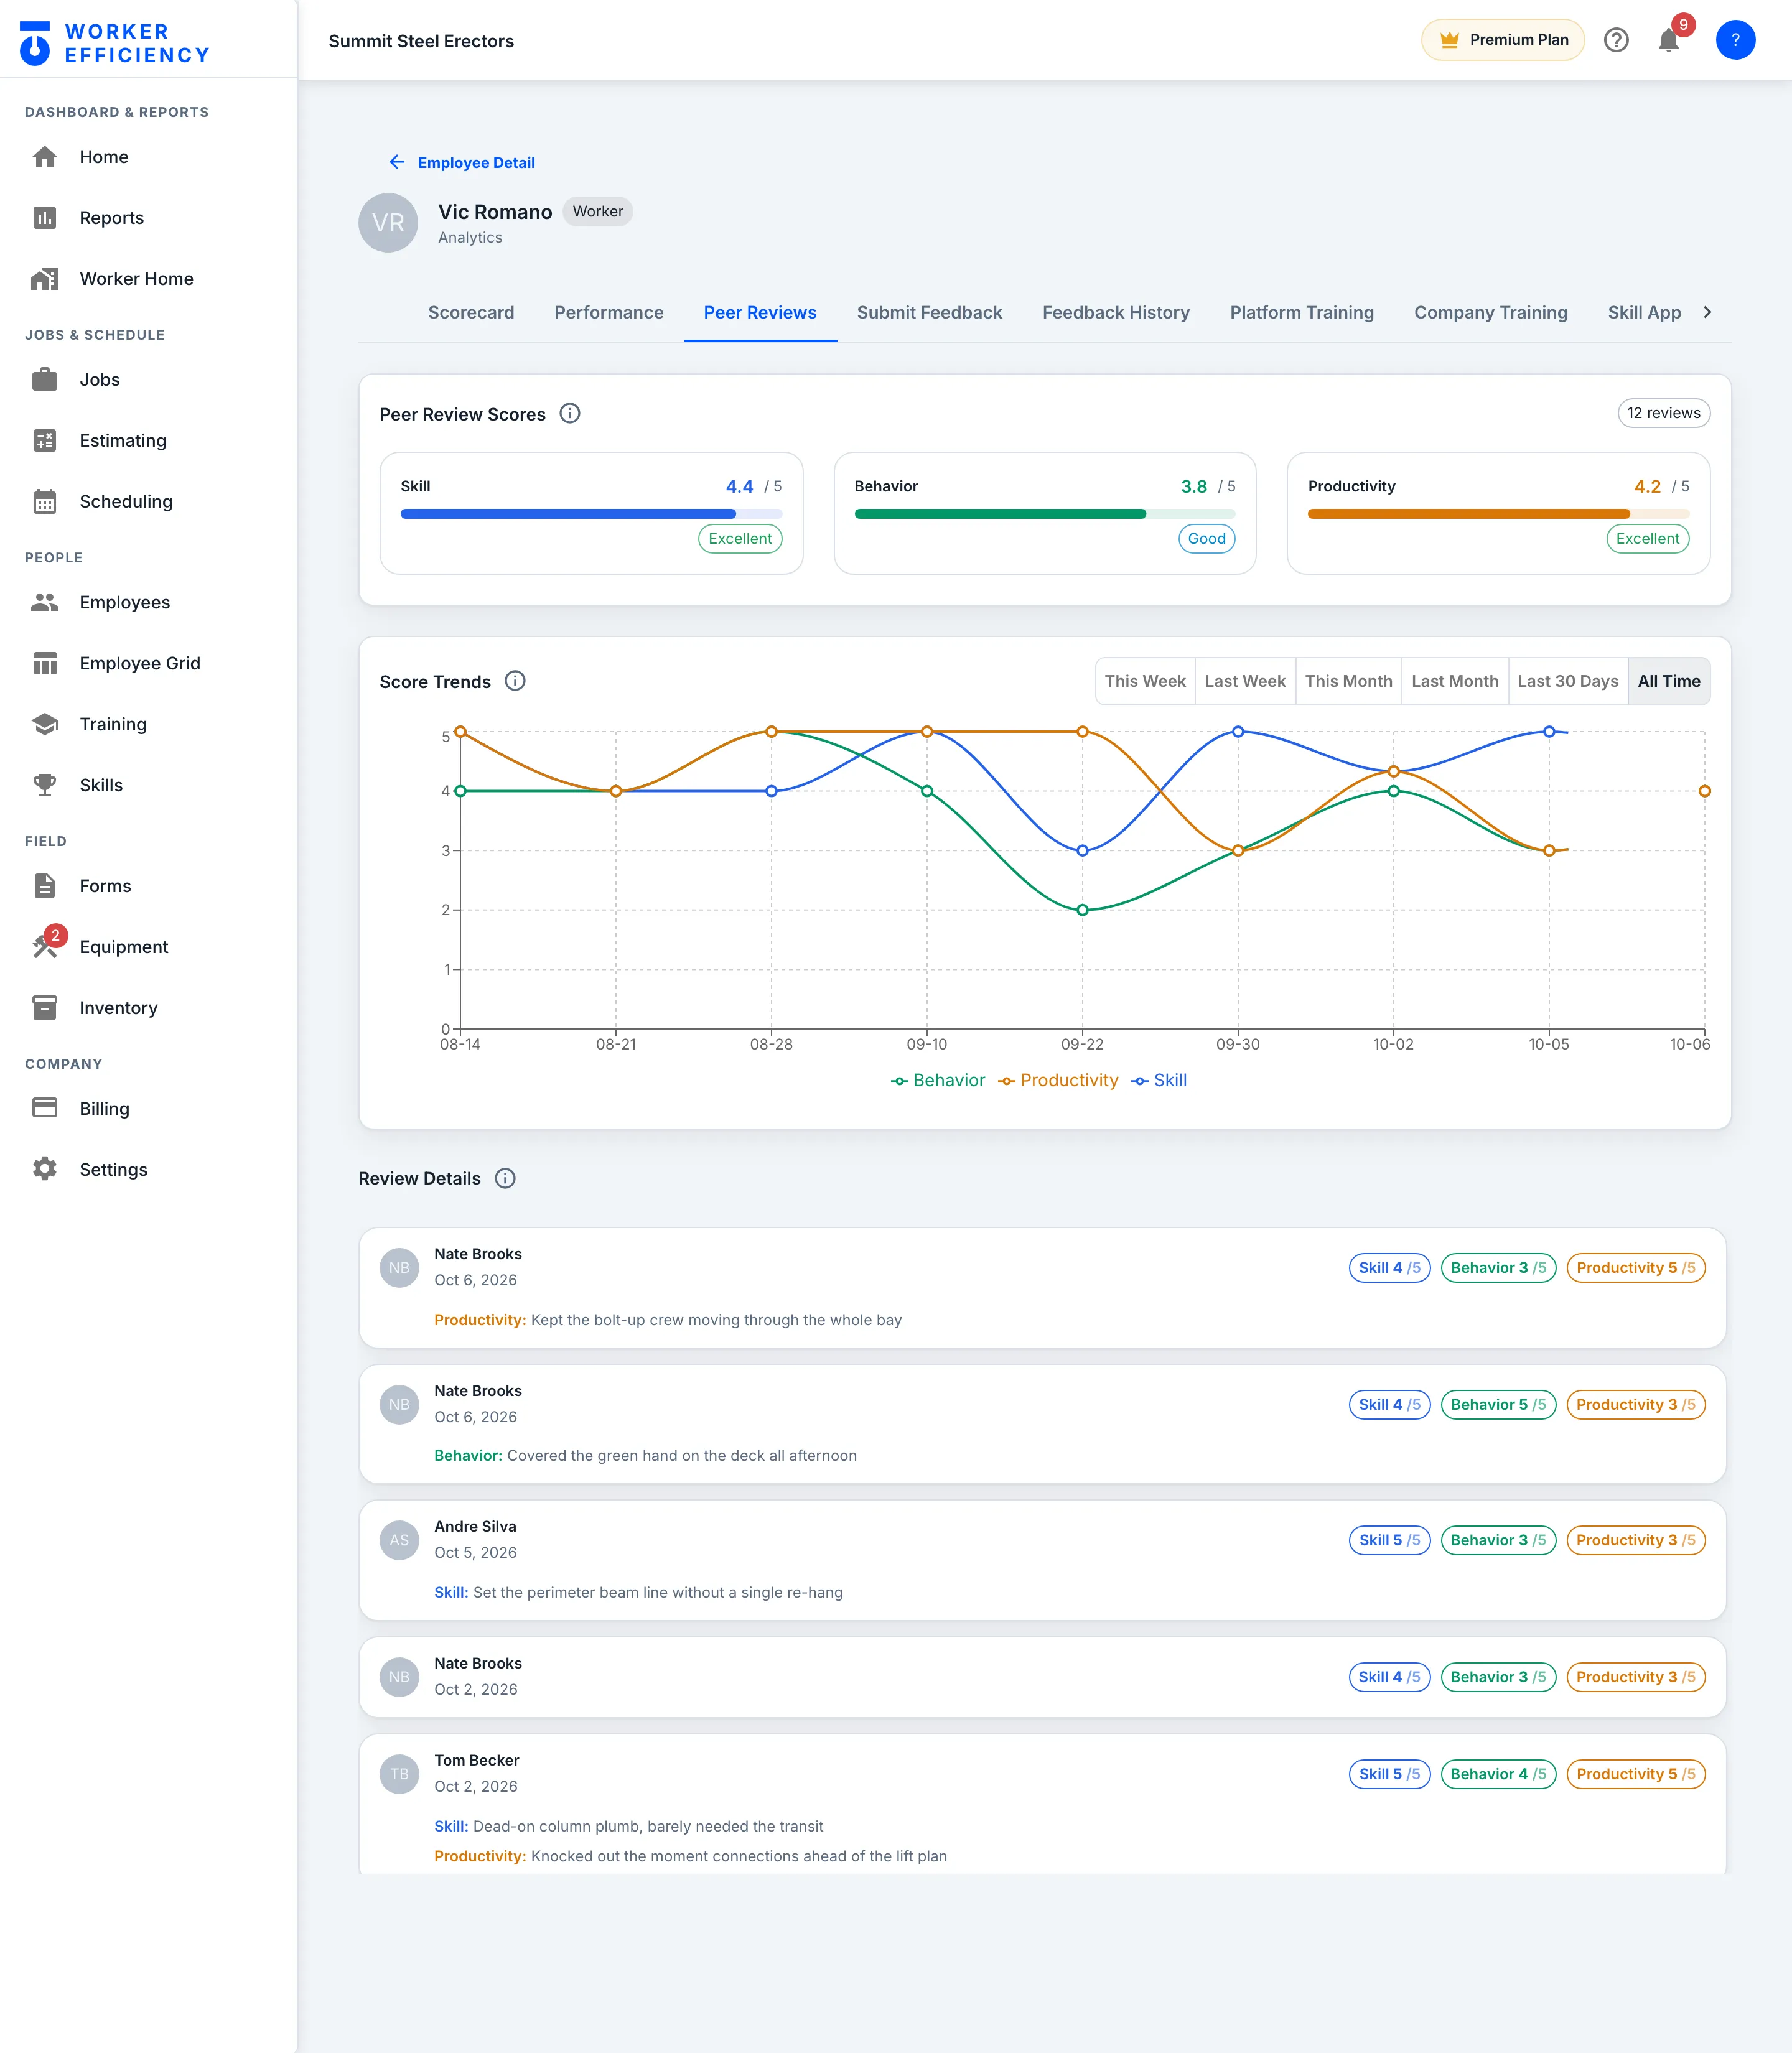Open the Feedback History tab

tap(1116, 313)
